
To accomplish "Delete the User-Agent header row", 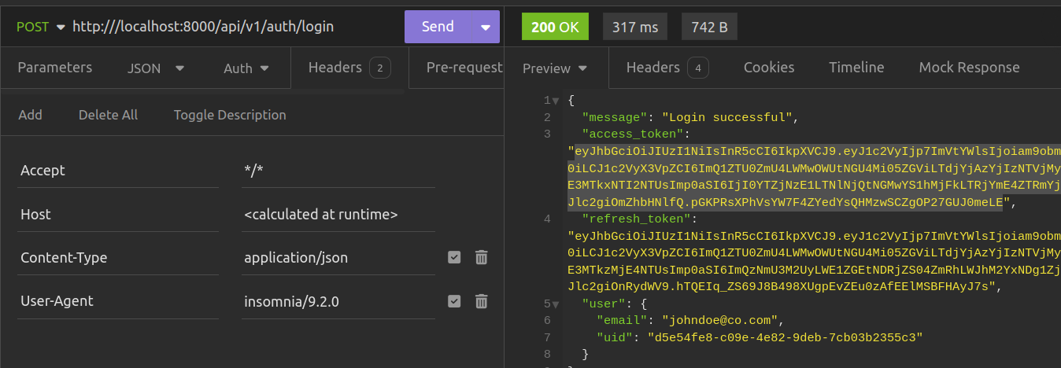I will pos(481,301).
